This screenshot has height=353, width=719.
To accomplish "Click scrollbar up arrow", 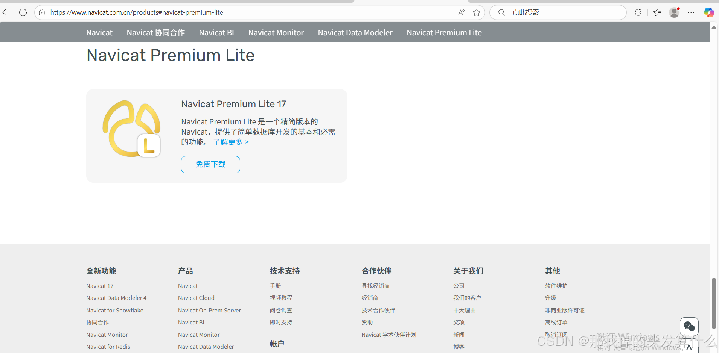I will 714,27.
